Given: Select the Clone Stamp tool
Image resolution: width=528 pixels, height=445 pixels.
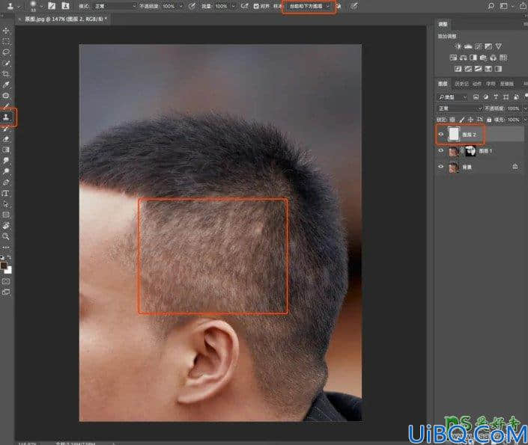Looking at the screenshot, I should click(6, 117).
